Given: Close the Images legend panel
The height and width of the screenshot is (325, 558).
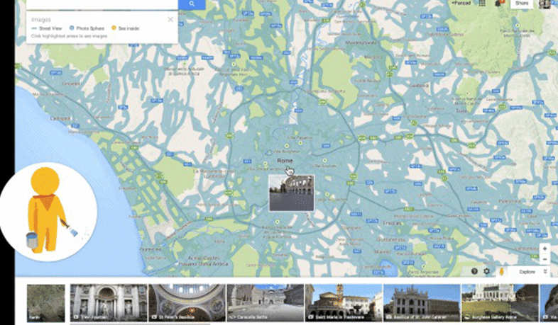Looking at the screenshot, I should point(170,20).
